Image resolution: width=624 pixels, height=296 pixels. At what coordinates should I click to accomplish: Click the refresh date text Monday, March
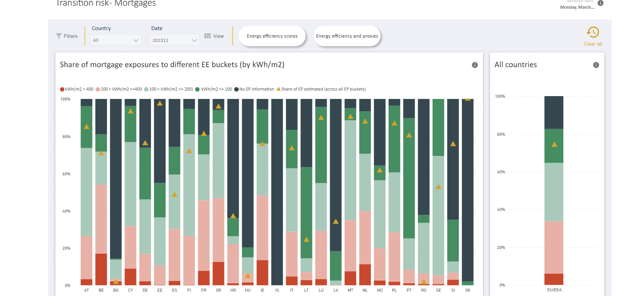pyautogui.click(x=577, y=7)
